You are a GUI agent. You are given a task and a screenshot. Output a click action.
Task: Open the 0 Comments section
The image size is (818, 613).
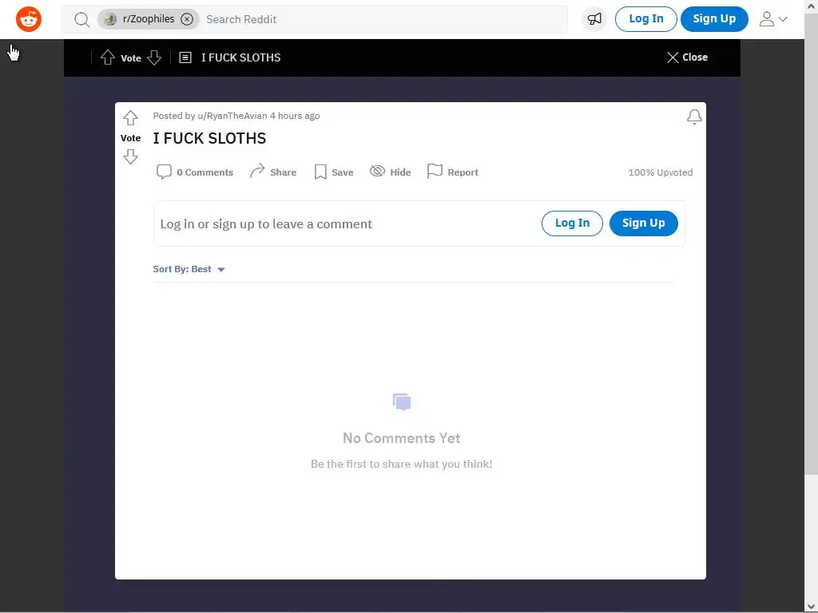point(195,172)
